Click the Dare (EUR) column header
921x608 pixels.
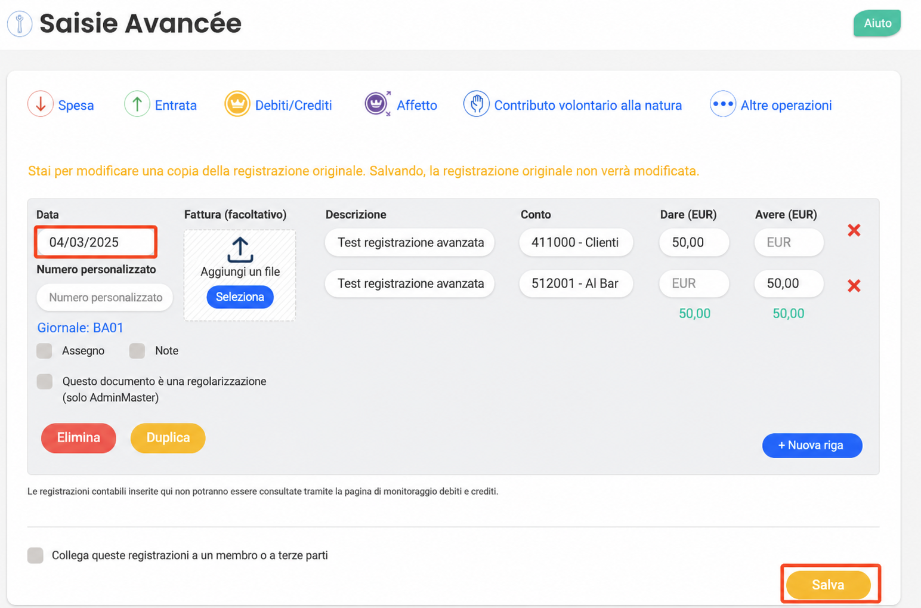[688, 215]
